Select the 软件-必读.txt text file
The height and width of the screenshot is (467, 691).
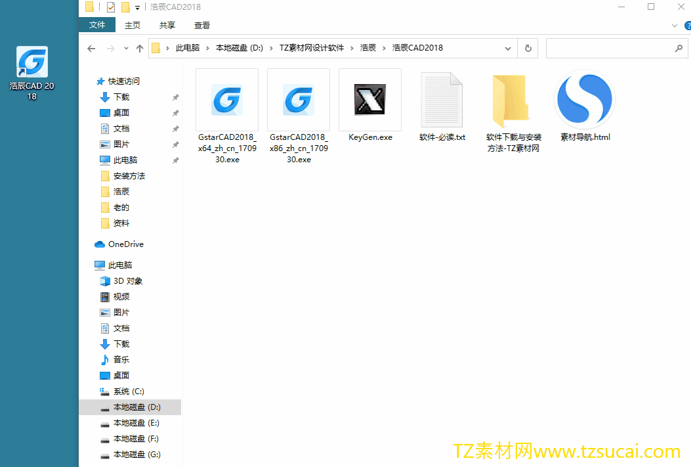pos(442,106)
